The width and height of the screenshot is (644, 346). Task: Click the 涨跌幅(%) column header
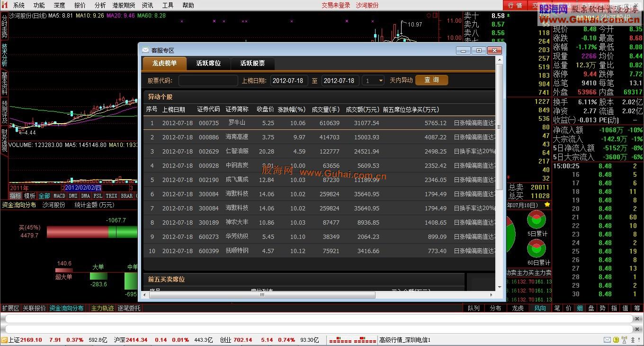click(x=292, y=109)
